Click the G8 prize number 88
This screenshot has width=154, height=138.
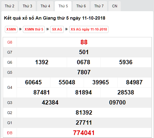click(84, 42)
